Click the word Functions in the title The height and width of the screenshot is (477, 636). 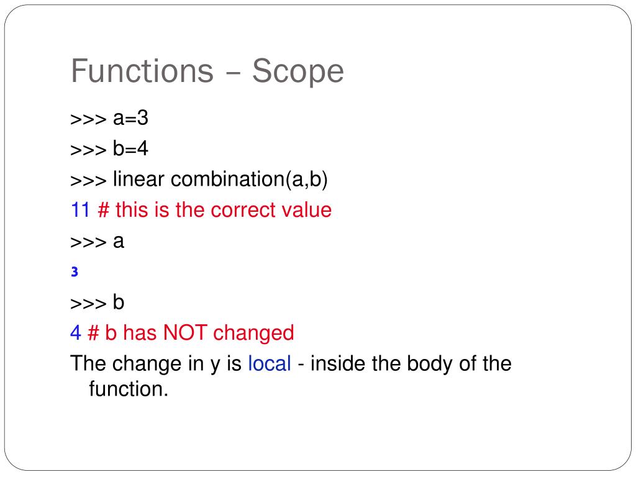pyautogui.click(x=142, y=71)
